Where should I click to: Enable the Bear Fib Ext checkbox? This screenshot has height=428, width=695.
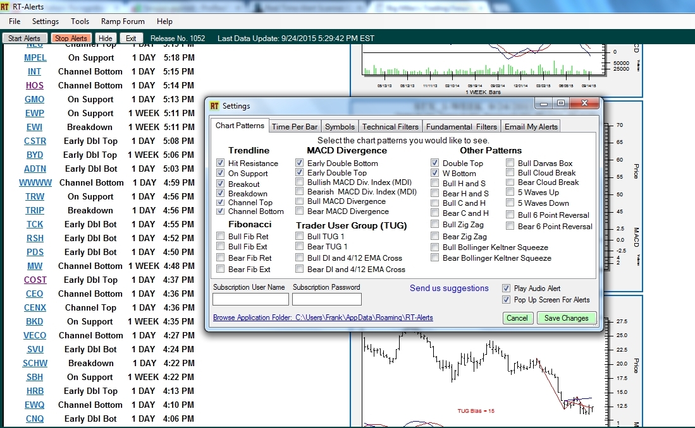pos(220,269)
